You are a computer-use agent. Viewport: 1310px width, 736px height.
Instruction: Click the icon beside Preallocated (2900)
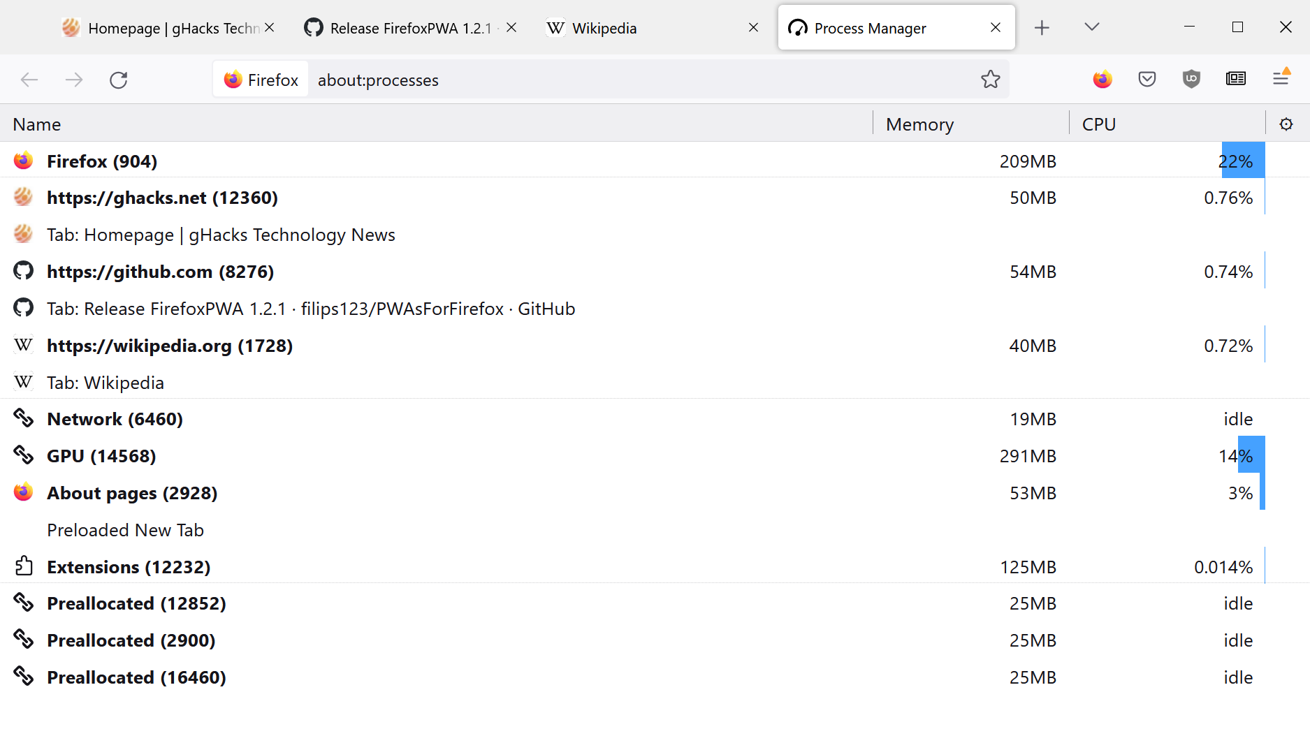click(24, 640)
